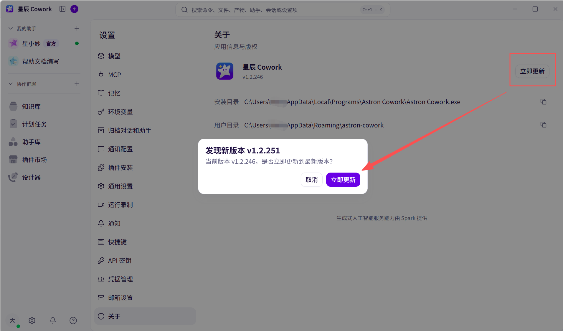The width and height of the screenshot is (563, 331).
Task: Click the user avatar at bottom left
Action: coord(12,320)
